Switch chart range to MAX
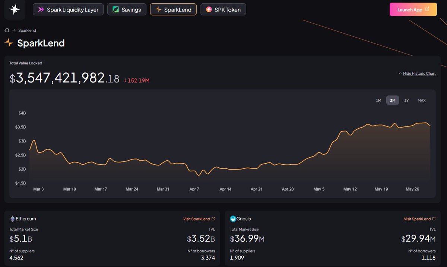This screenshot has width=447, height=267. point(422,100)
